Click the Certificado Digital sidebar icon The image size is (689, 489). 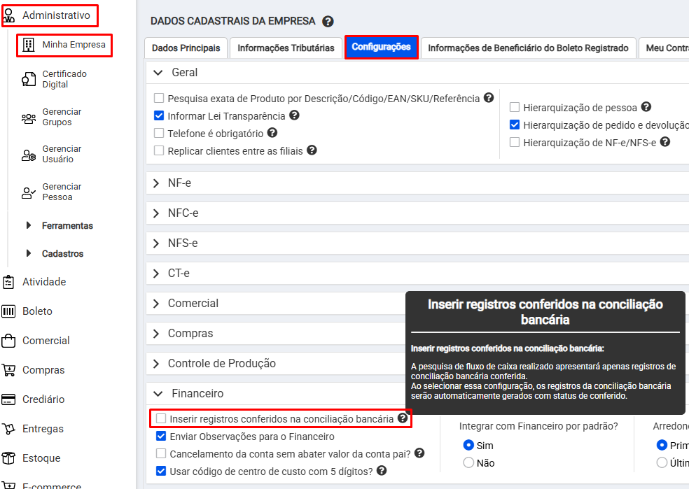pos(29,79)
